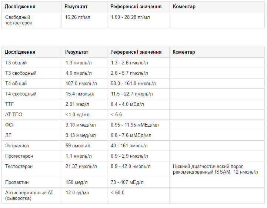Select the 'АТ-ТПО' row label
Image resolution: width=267 pixels, height=208 pixels.
pos(14,115)
